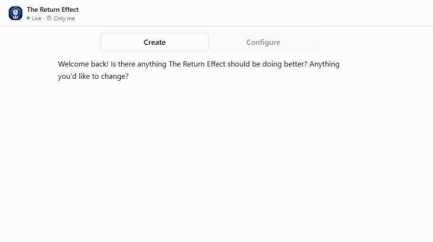433x242 pixels.
Task: Click the Live status label
Action: coord(36,18)
